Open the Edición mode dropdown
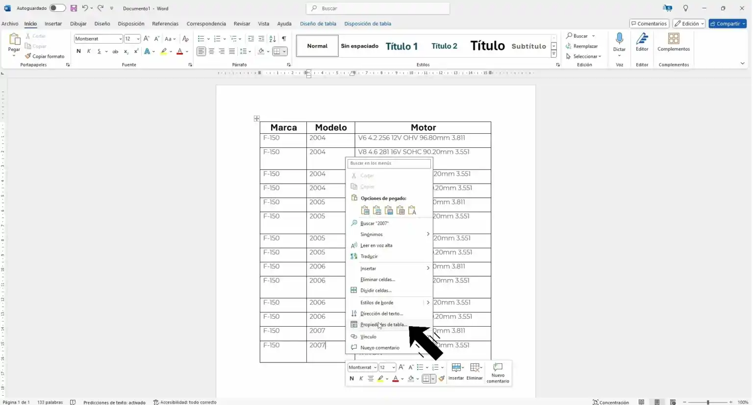The height and width of the screenshot is (405, 753). [x=689, y=24]
